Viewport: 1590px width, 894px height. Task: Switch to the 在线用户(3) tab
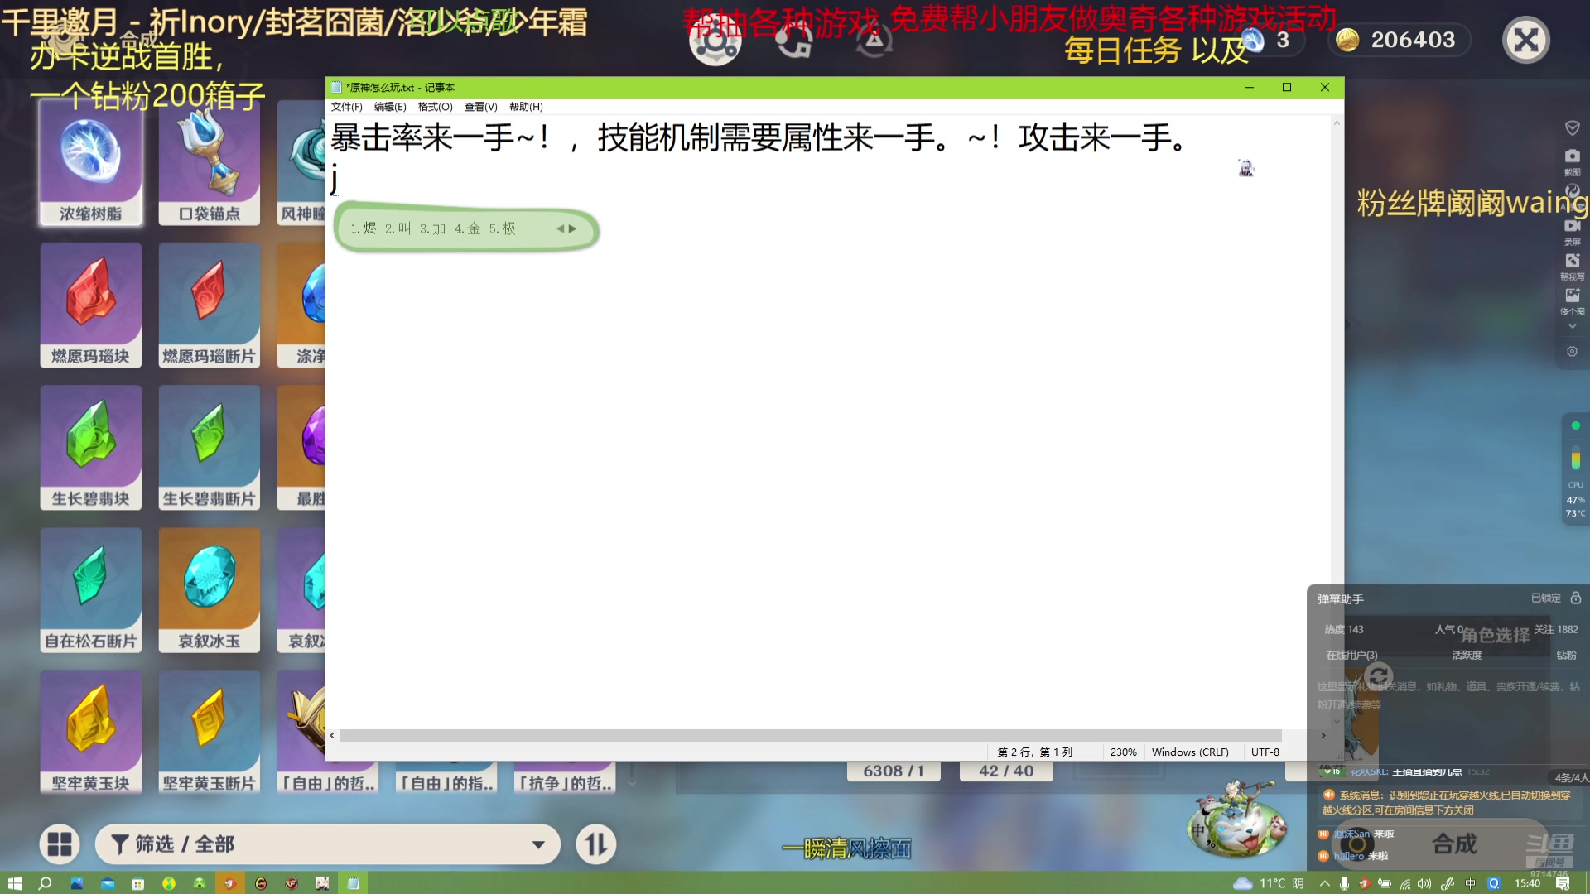[1351, 655]
